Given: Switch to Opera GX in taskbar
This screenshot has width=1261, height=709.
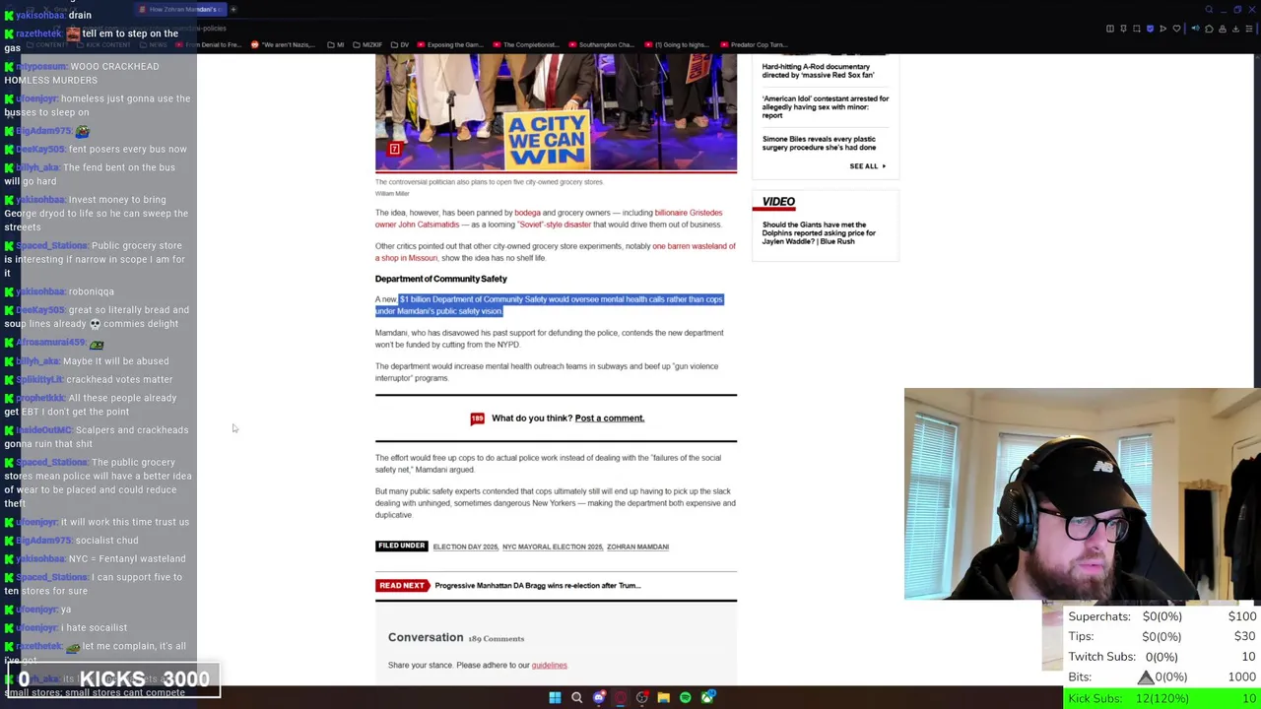Looking at the screenshot, I should tap(620, 698).
